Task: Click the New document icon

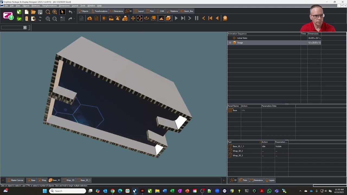Action: point(27,12)
